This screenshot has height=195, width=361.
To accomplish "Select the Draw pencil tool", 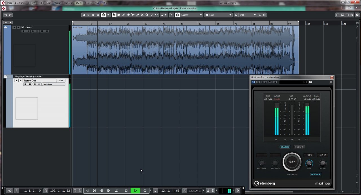I will point(124,15).
